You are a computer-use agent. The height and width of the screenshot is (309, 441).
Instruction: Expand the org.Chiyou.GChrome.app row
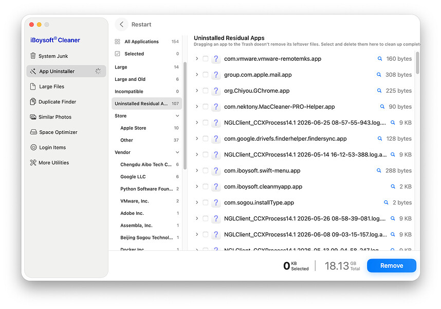pos(197,91)
